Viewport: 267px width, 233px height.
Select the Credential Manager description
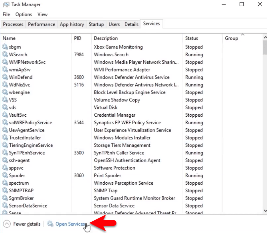click(x=114, y=115)
